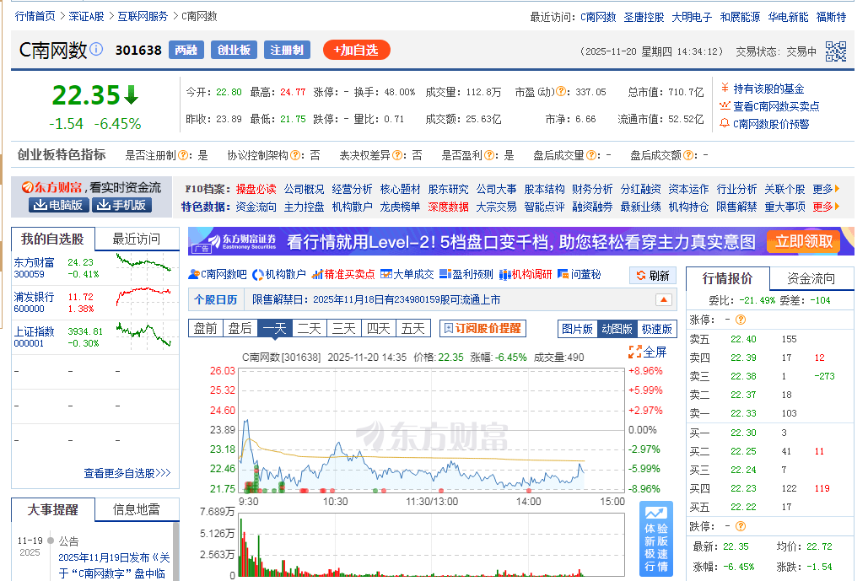Open the QR code icon
The image size is (868, 581).
pyautogui.click(x=836, y=51)
